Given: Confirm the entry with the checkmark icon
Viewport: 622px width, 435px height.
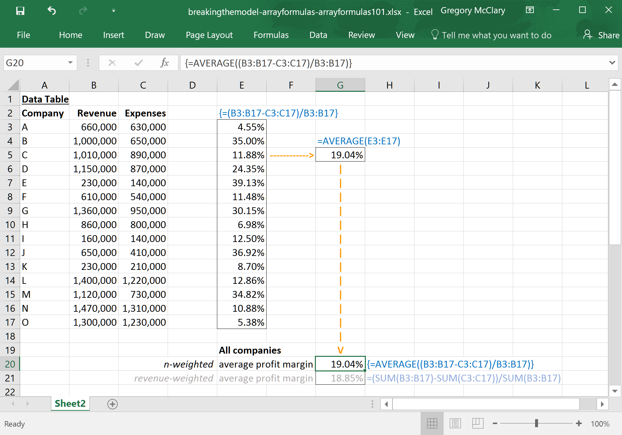Looking at the screenshot, I should [x=138, y=63].
